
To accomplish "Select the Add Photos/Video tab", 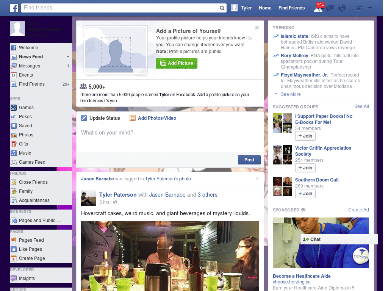I will 153,118.
